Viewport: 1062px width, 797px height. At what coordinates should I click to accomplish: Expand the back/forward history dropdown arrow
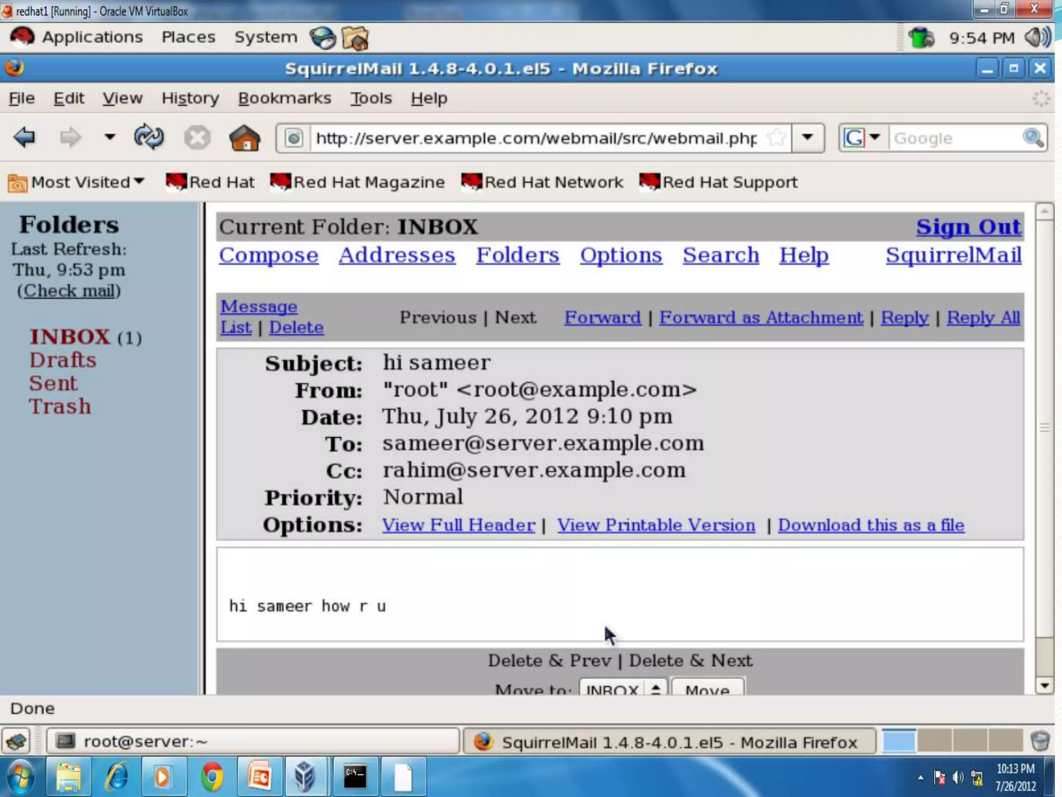[109, 138]
